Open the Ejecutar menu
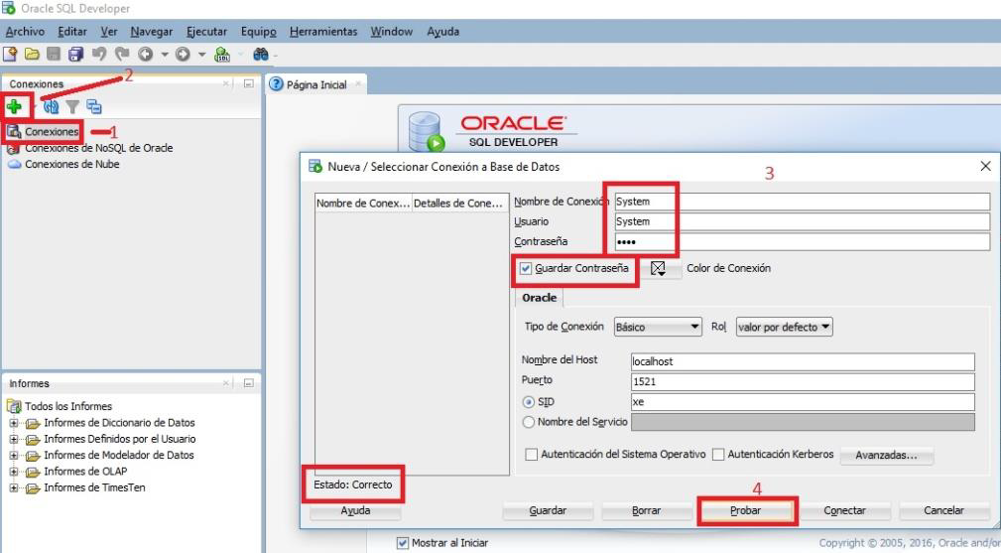 coord(206,32)
